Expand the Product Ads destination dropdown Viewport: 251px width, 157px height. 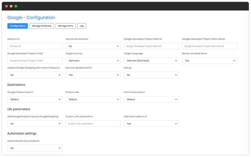(93, 99)
